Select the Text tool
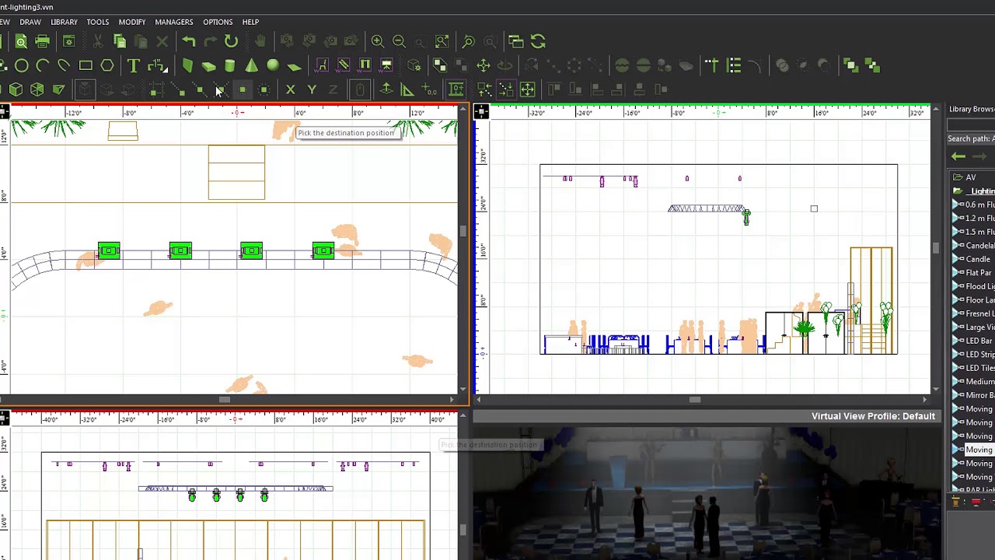The height and width of the screenshot is (560, 995). [133, 65]
